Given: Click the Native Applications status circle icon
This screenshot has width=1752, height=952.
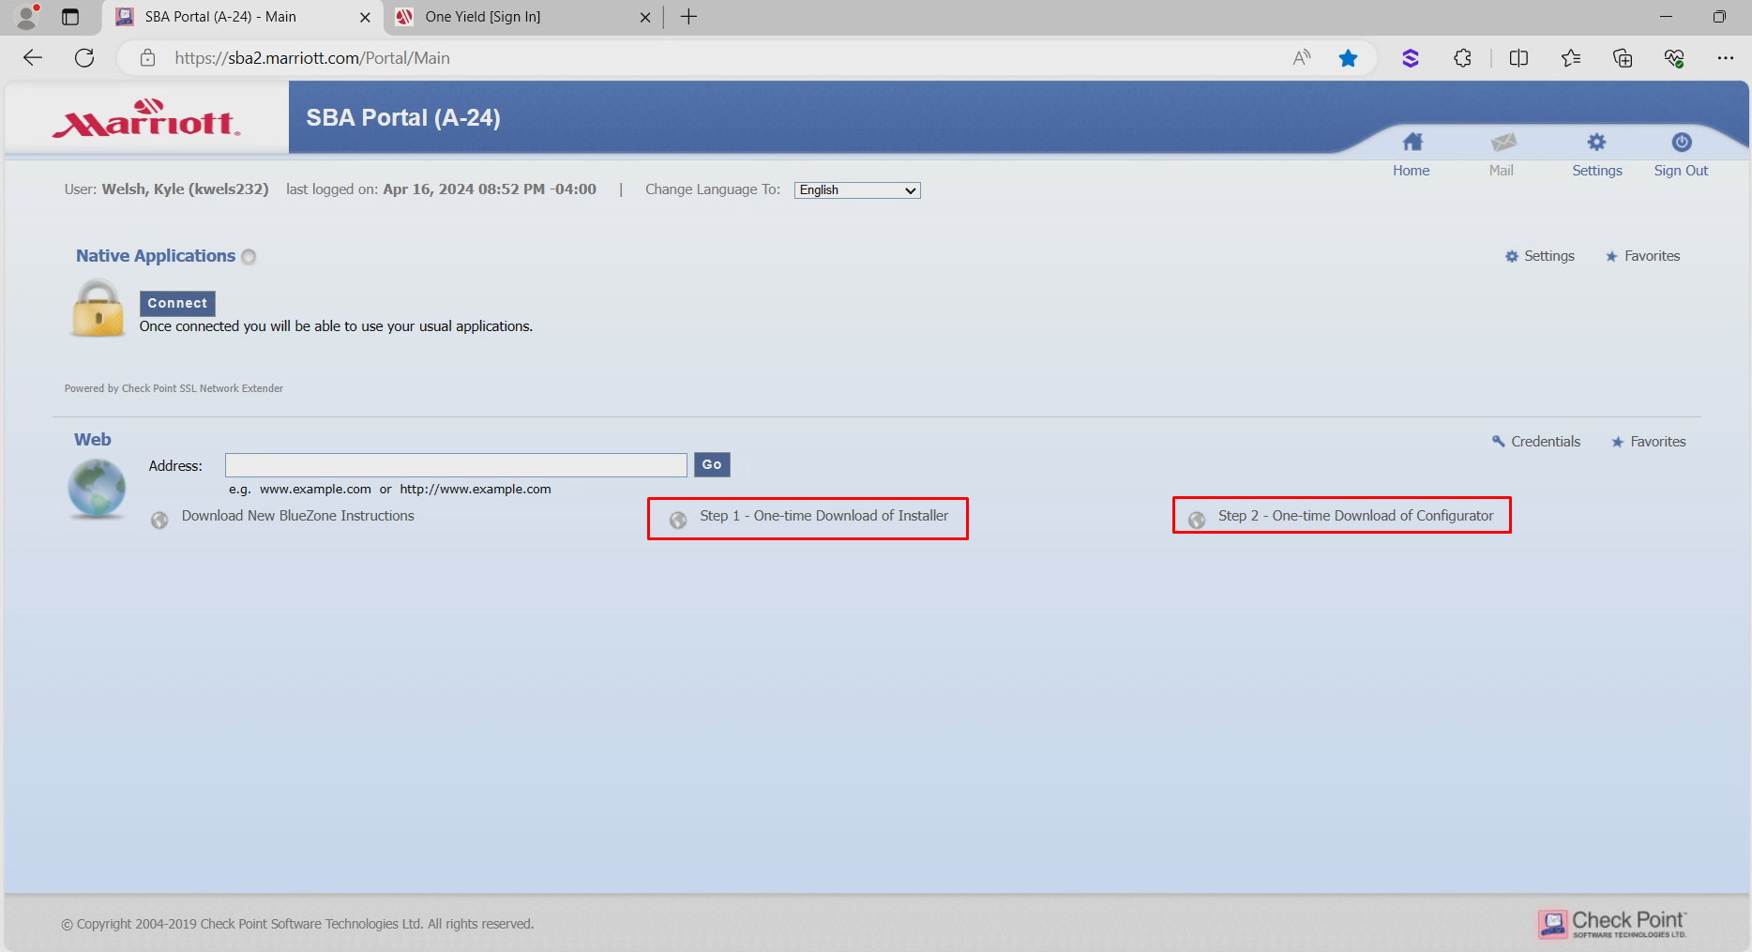Looking at the screenshot, I should [249, 257].
